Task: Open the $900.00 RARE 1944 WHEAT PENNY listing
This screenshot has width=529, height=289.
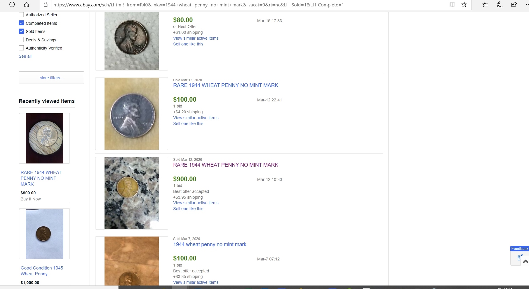Action: pyautogui.click(x=225, y=165)
